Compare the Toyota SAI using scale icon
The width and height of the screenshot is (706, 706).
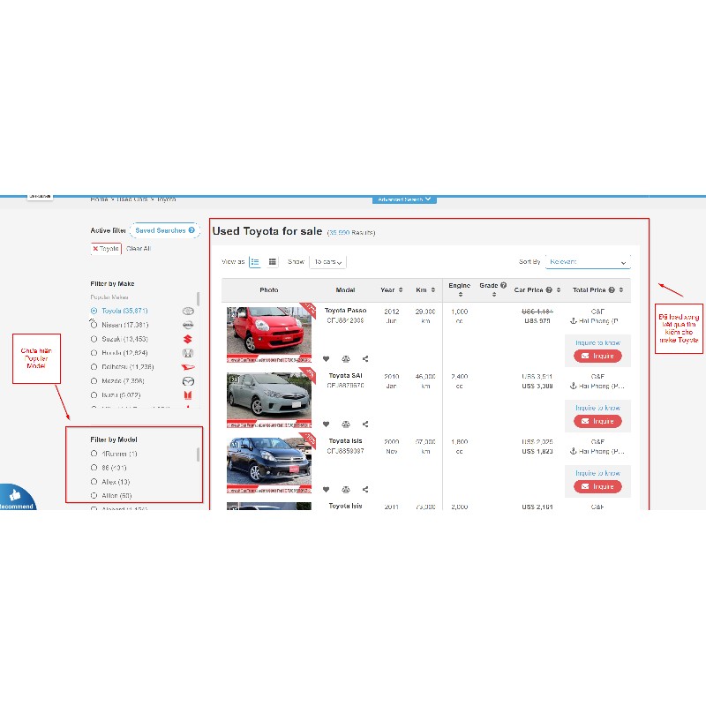click(x=346, y=424)
